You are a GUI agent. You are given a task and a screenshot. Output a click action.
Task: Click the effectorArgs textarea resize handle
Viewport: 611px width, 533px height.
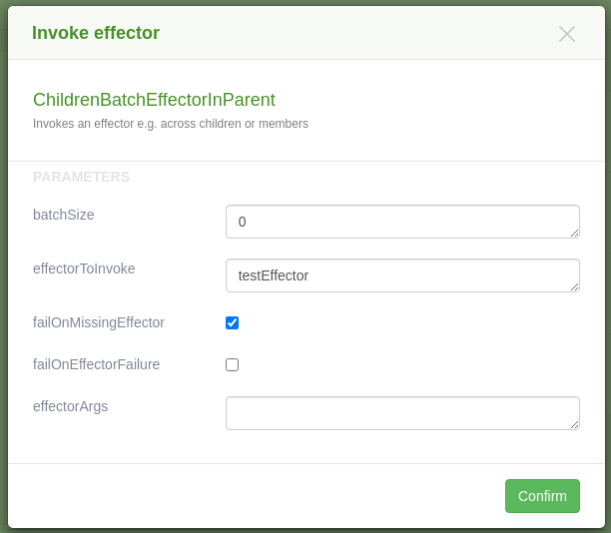pos(574,424)
